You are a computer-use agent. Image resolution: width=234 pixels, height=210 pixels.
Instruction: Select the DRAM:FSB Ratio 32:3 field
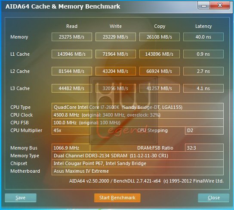[204, 148]
